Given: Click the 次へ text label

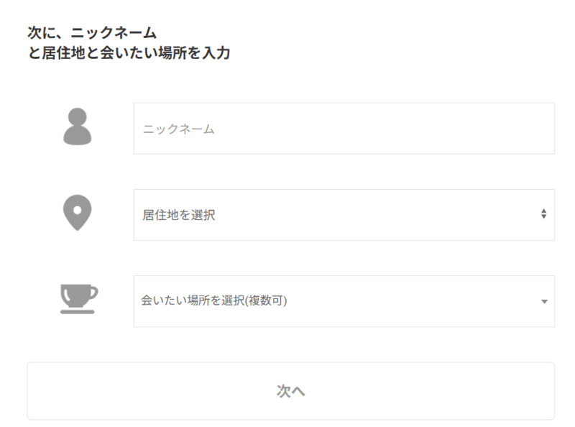Looking at the screenshot, I should point(291,391).
